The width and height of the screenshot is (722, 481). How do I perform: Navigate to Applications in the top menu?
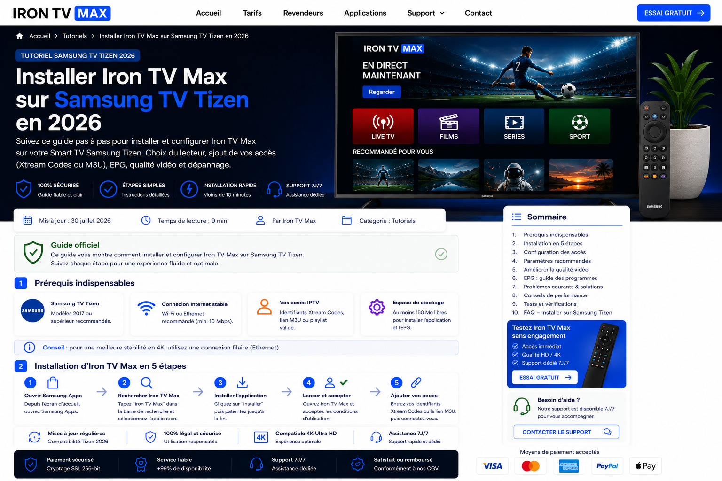tap(365, 13)
